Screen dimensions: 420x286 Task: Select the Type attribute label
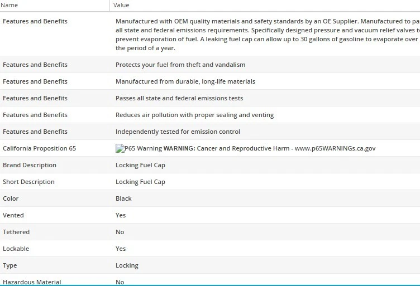point(10,265)
